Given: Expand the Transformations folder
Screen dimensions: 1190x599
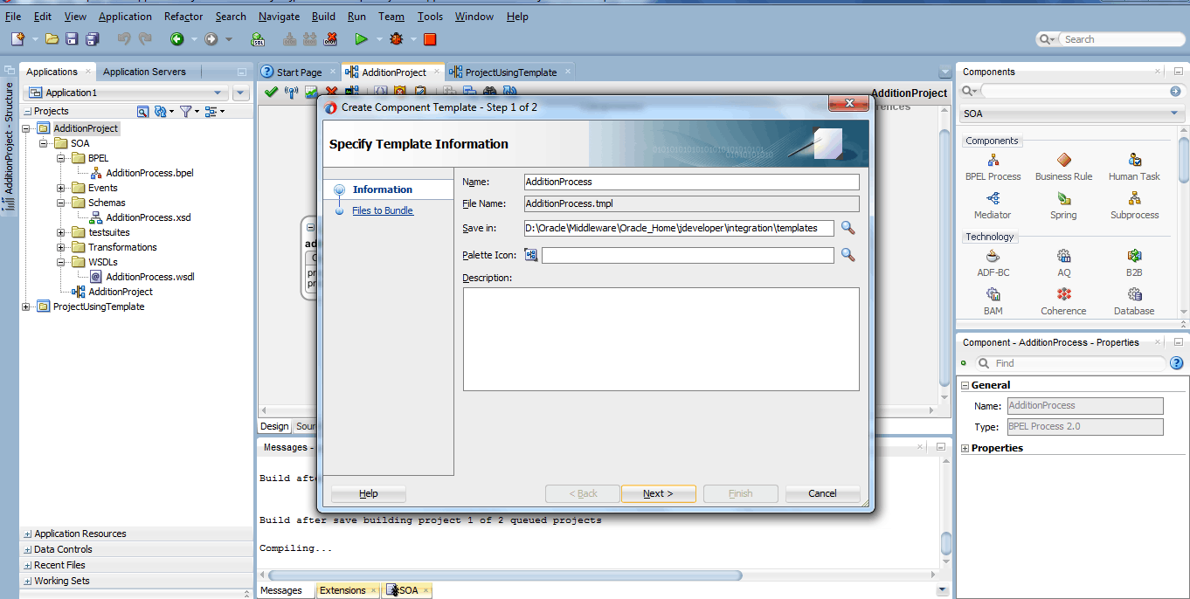Looking at the screenshot, I should click(x=61, y=247).
